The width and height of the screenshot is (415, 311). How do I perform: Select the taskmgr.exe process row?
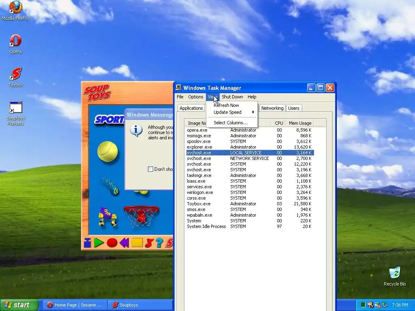pos(250,175)
